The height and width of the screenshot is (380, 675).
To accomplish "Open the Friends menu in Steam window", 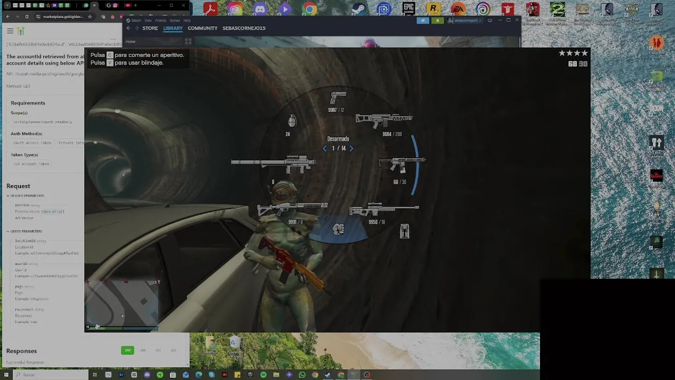I will click(161, 21).
